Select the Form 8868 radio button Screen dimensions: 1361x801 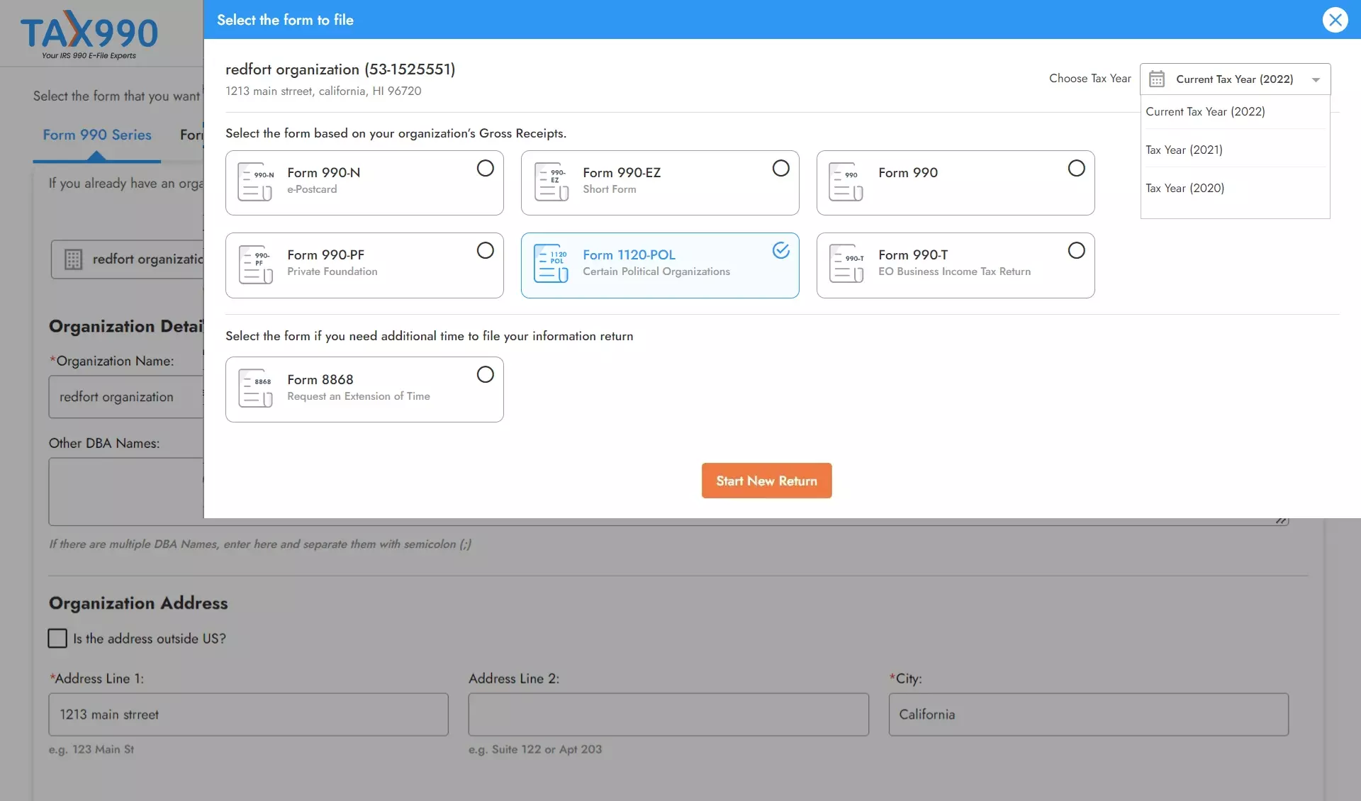486,374
